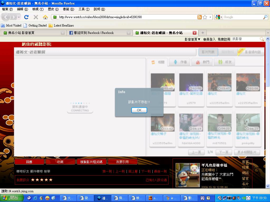Open the new tab plus button

point(202,33)
